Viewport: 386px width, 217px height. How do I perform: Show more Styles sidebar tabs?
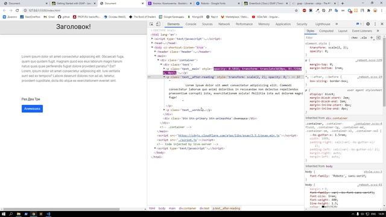378,31
